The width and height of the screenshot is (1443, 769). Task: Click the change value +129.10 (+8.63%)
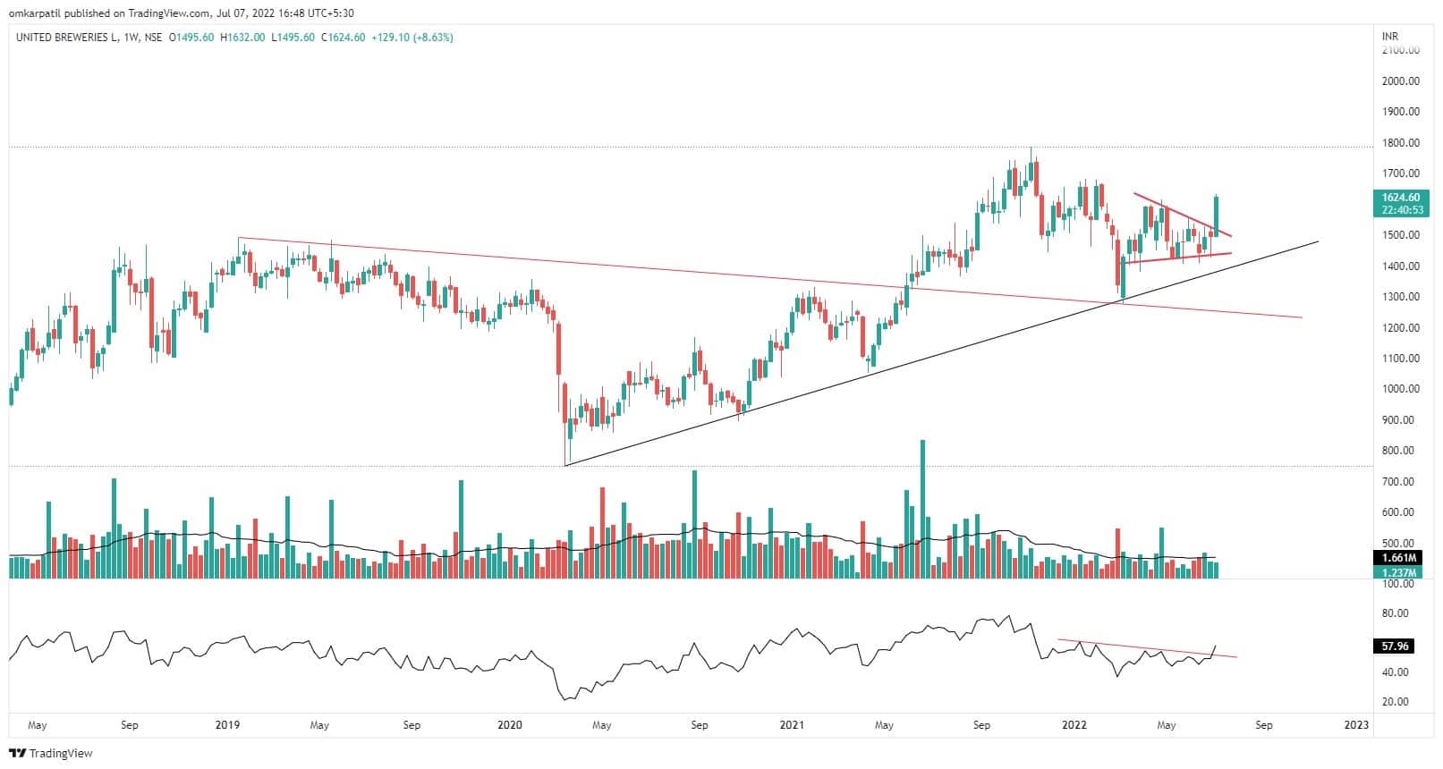click(x=412, y=38)
